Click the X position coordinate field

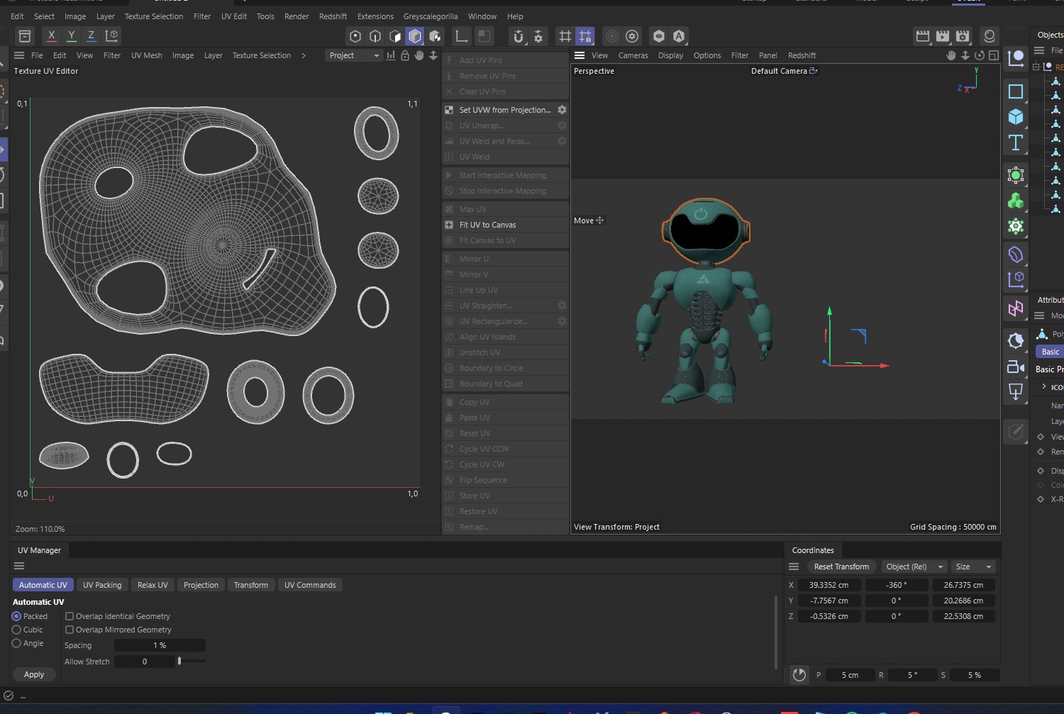(829, 585)
